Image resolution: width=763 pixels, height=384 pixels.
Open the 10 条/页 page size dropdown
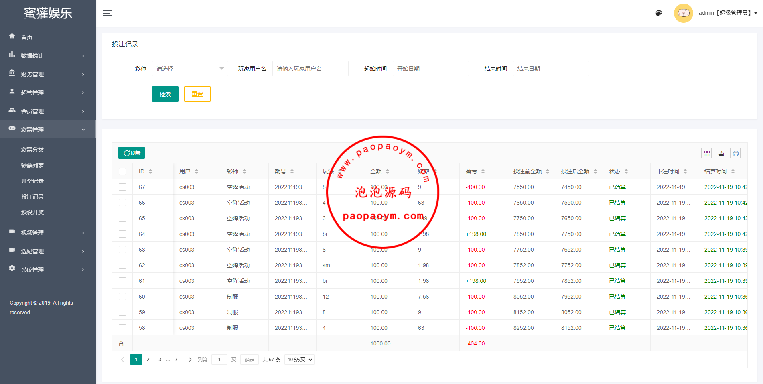299,360
